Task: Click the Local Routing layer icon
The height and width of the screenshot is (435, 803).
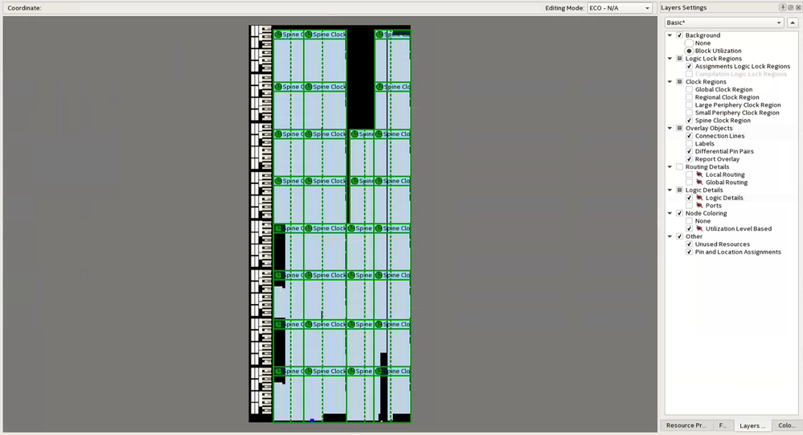Action: [x=699, y=174]
